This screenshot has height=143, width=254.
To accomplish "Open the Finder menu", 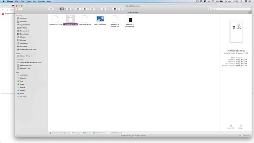I will click(10, 1).
